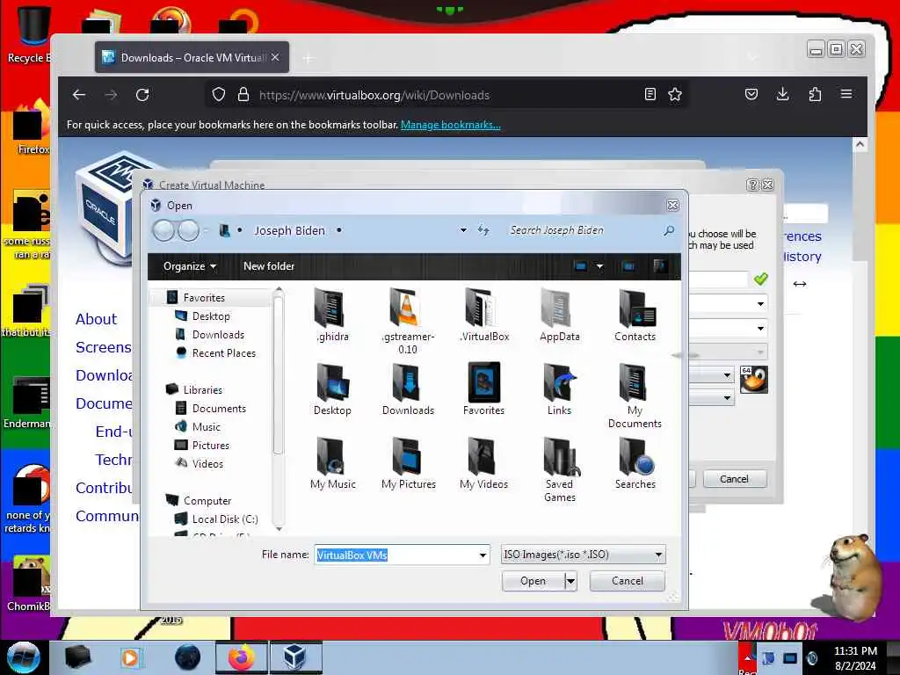Select the Contacts folder icon
The width and height of the screenshot is (900, 675).
point(635,315)
